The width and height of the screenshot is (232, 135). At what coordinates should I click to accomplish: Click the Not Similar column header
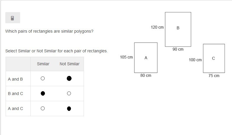(69, 64)
